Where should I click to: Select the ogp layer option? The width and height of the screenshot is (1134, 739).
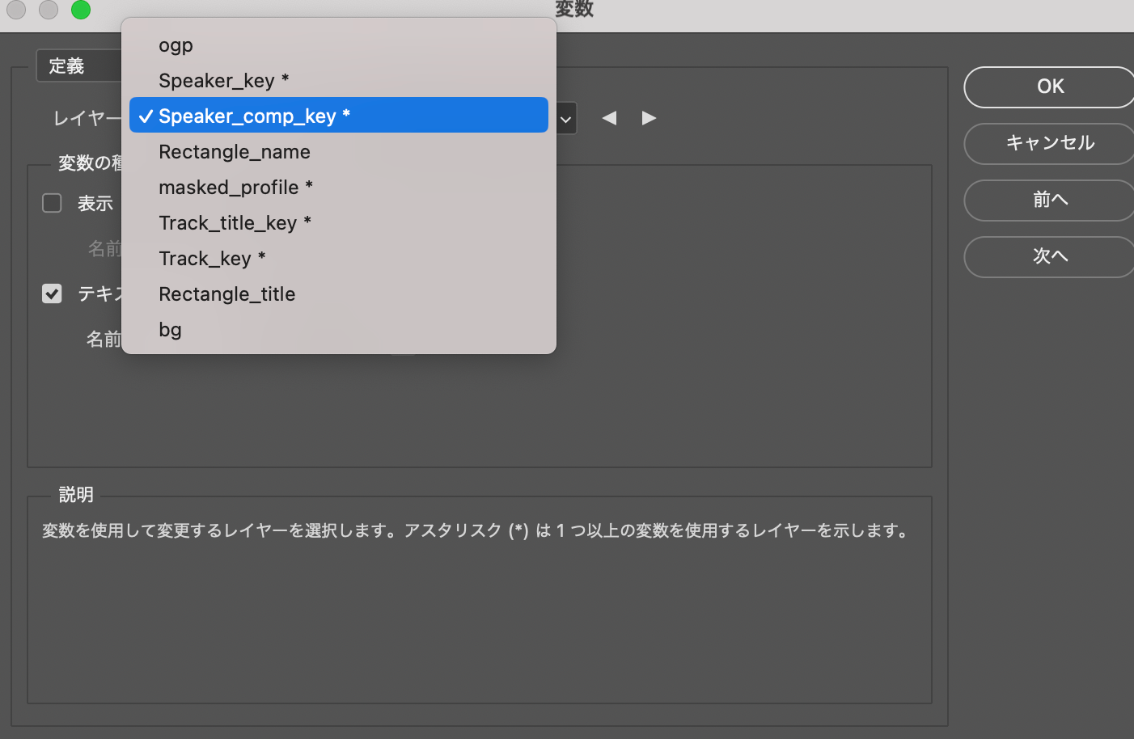pos(339,45)
